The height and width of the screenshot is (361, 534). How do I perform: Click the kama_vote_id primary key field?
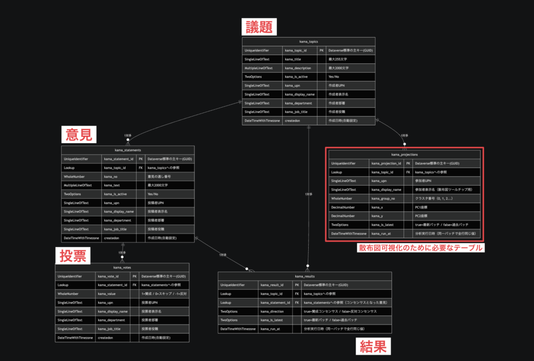click(108, 276)
